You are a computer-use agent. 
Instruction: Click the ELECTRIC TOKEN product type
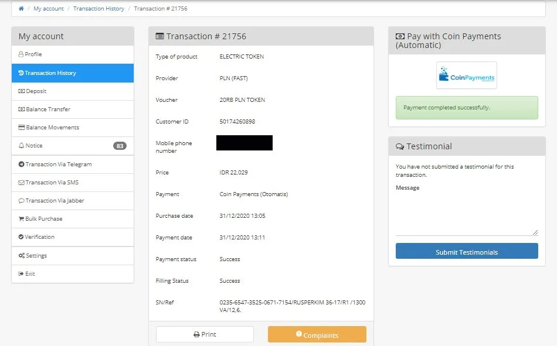tap(242, 56)
